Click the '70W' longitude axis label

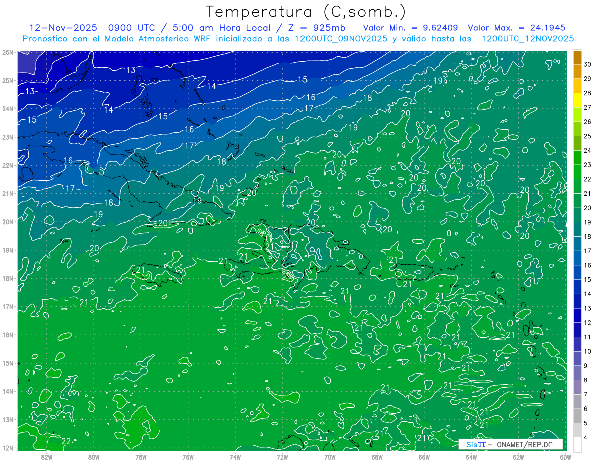(x=330, y=456)
